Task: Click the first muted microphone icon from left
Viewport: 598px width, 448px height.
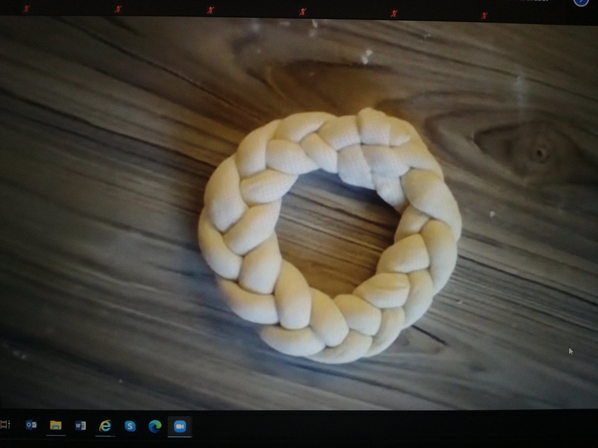Action: (x=27, y=9)
